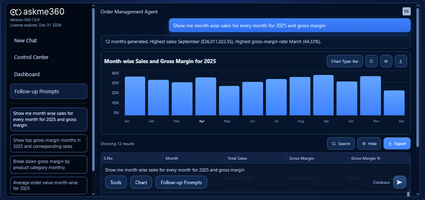This screenshot has width=425, height=200.
Task: Click the Jan bar in the chart
Action: tap(135, 96)
